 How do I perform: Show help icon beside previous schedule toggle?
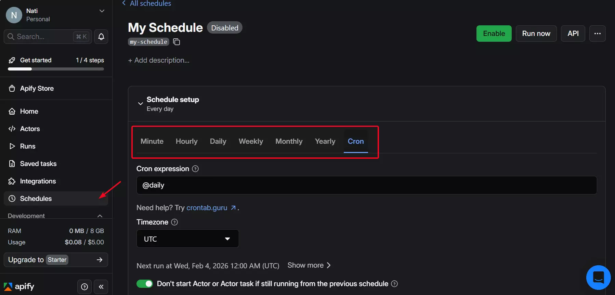pos(394,284)
